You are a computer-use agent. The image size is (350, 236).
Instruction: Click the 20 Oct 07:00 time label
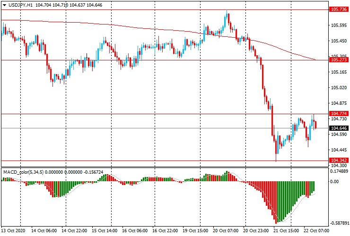coord(226,230)
